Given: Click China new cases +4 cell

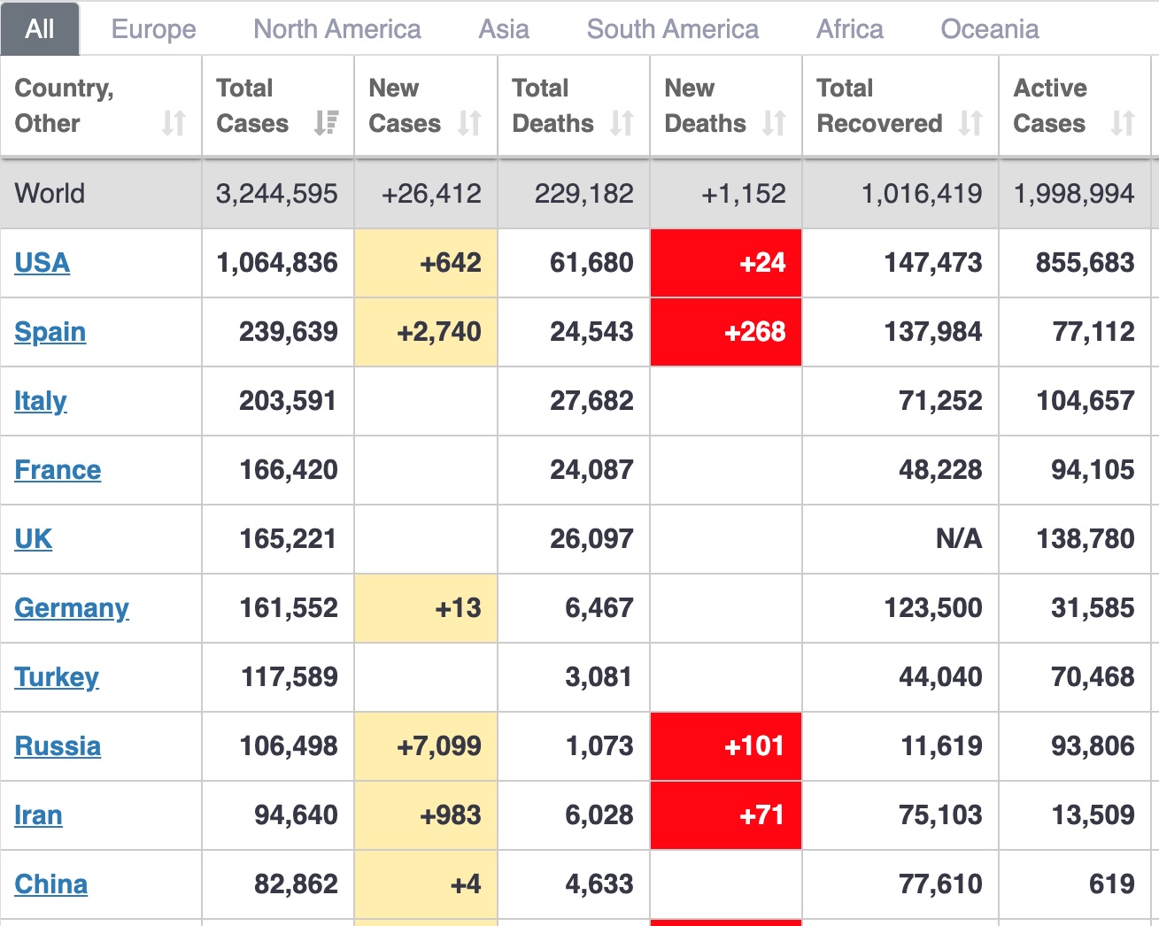Looking at the screenshot, I should pyautogui.click(x=426, y=884).
